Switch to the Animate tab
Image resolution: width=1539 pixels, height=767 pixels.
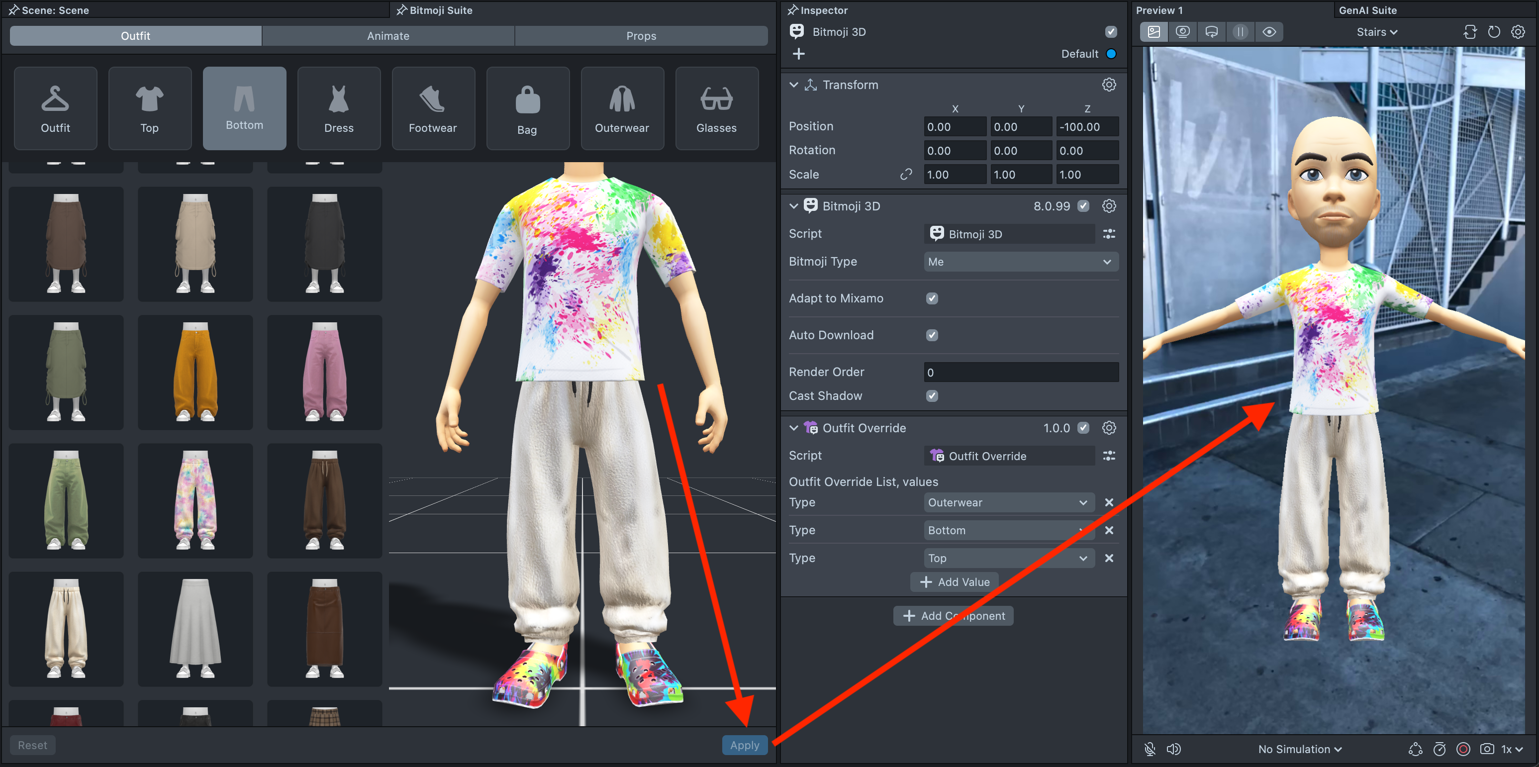tap(388, 36)
